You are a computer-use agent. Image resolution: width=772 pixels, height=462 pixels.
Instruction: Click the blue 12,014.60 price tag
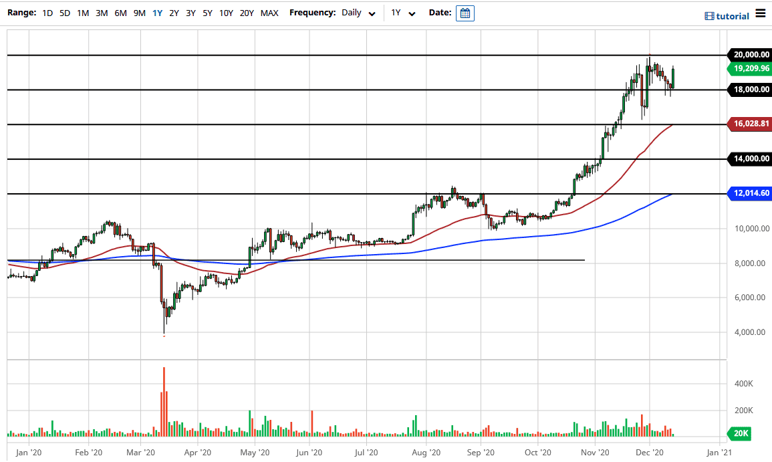point(749,193)
